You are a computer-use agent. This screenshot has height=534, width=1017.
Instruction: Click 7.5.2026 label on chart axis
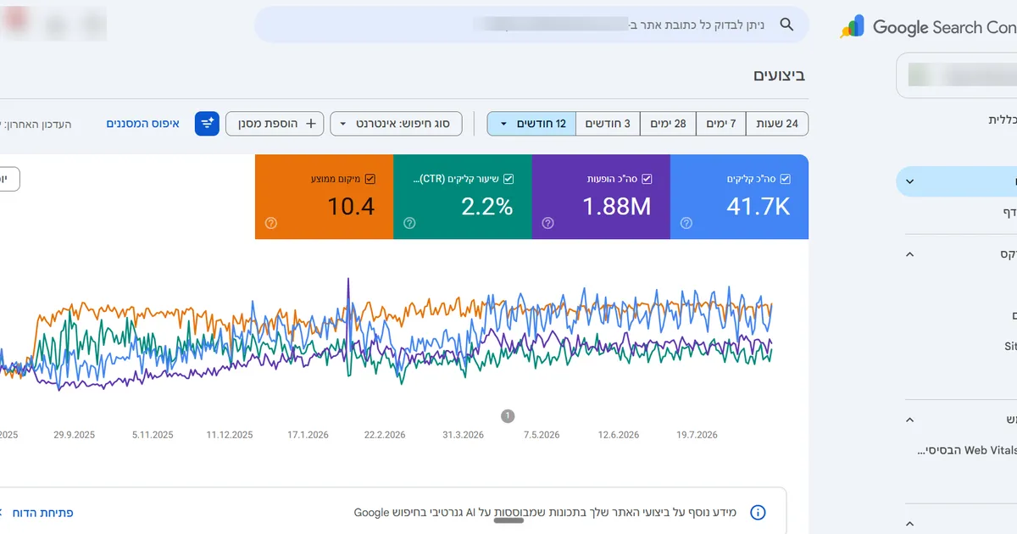[542, 435]
